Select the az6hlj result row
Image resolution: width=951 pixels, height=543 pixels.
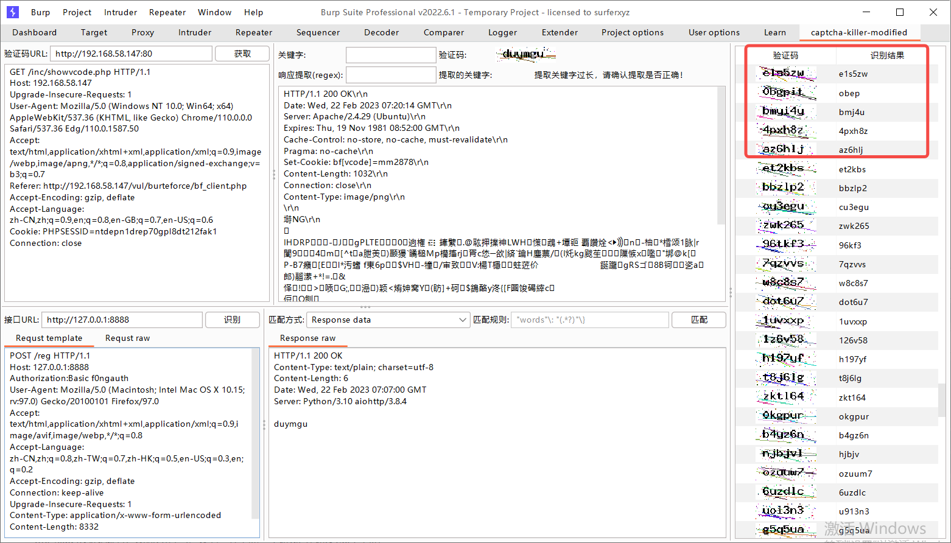tap(837, 150)
